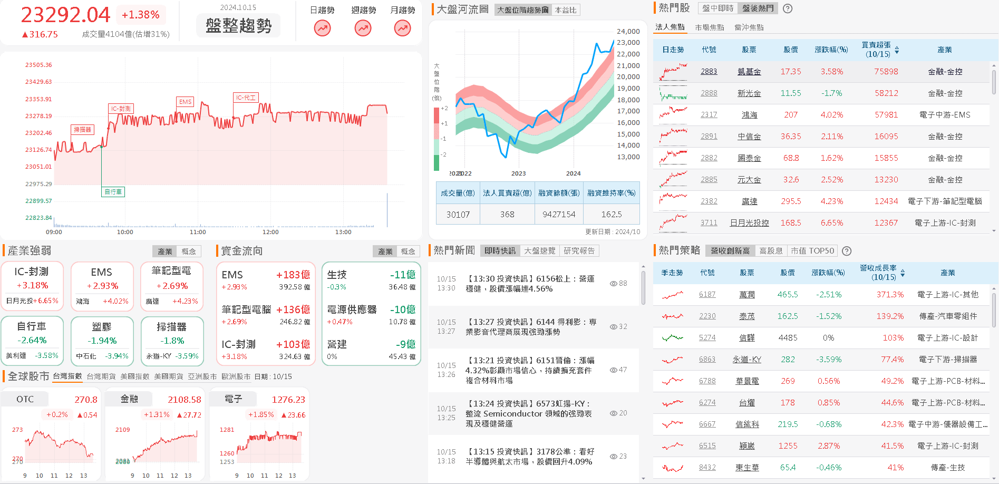Screen dimensions: 999x484
Task: Switch global markets to 台灣期貨 tab
Action: point(101,376)
